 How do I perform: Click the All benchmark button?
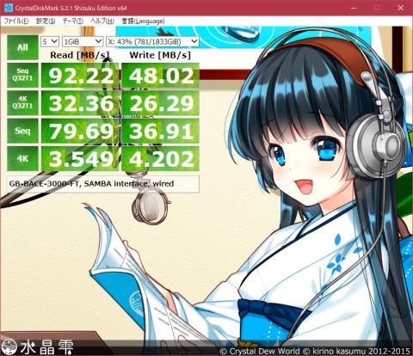(x=22, y=47)
